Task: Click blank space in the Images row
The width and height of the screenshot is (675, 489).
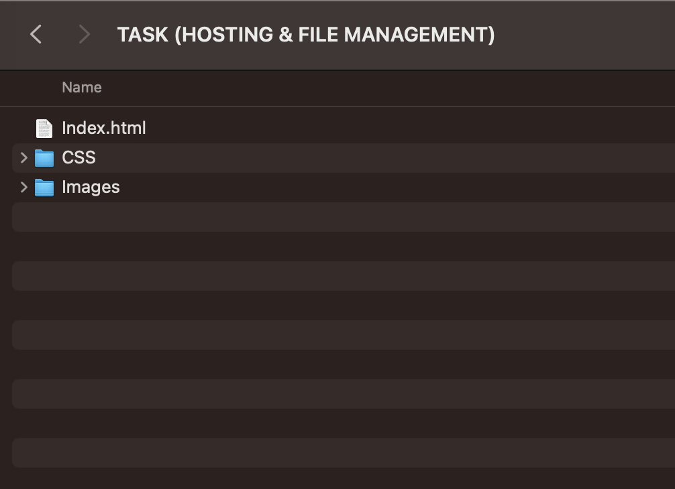Action: coord(403,188)
